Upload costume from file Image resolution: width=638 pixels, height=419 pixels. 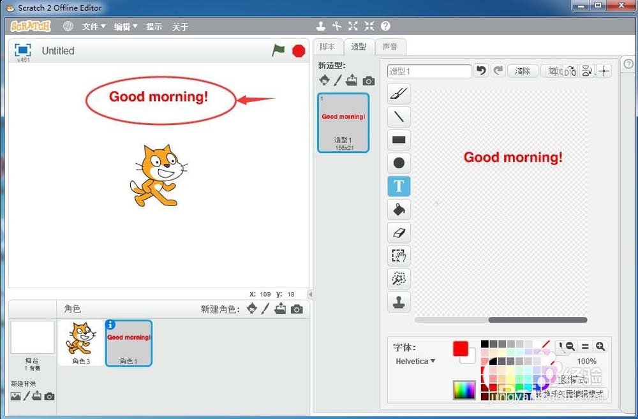(352, 80)
